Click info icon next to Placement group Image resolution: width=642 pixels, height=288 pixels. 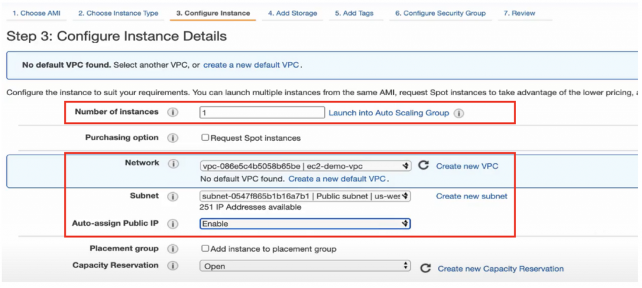[173, 249]
